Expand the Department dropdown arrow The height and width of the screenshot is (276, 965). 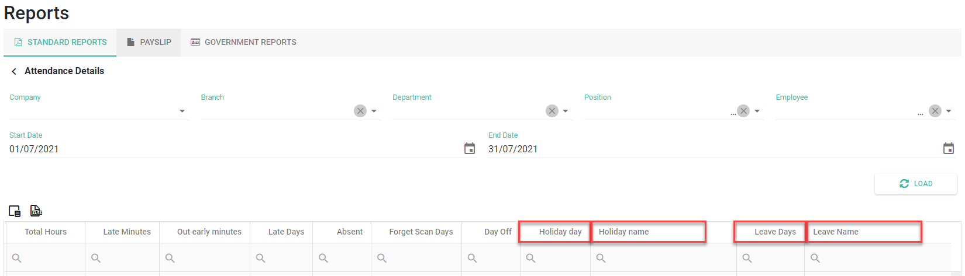point(566,111)
